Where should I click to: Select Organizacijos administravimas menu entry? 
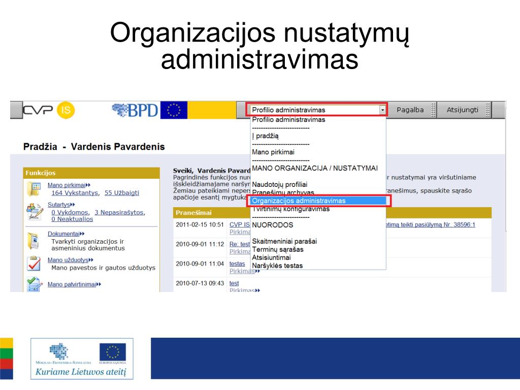[318, 201]
